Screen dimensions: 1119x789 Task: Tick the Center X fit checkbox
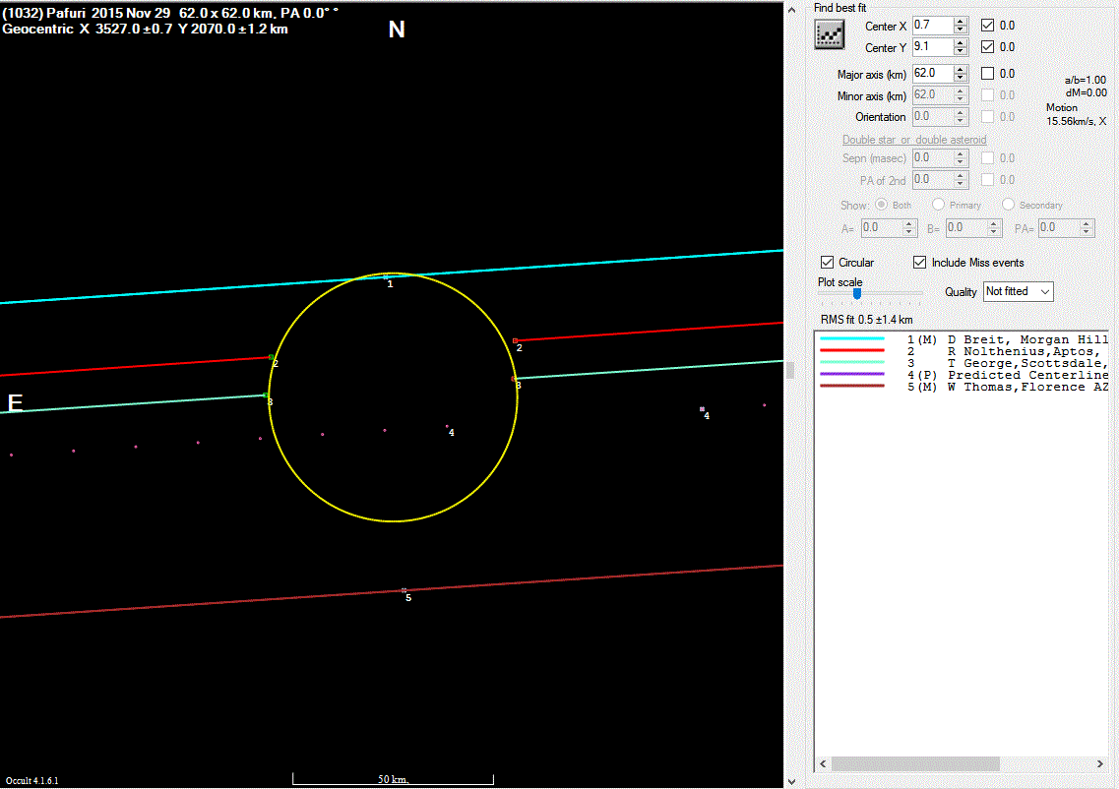[988, 25]
